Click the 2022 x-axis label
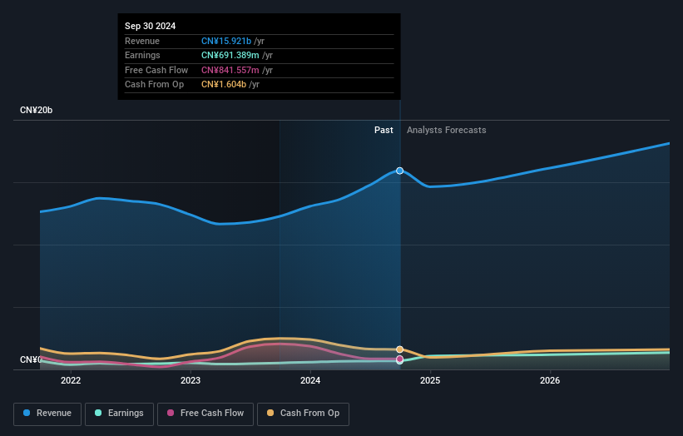Screen dimensions: 683x436 pyautogui.click(x=71, y=381)
